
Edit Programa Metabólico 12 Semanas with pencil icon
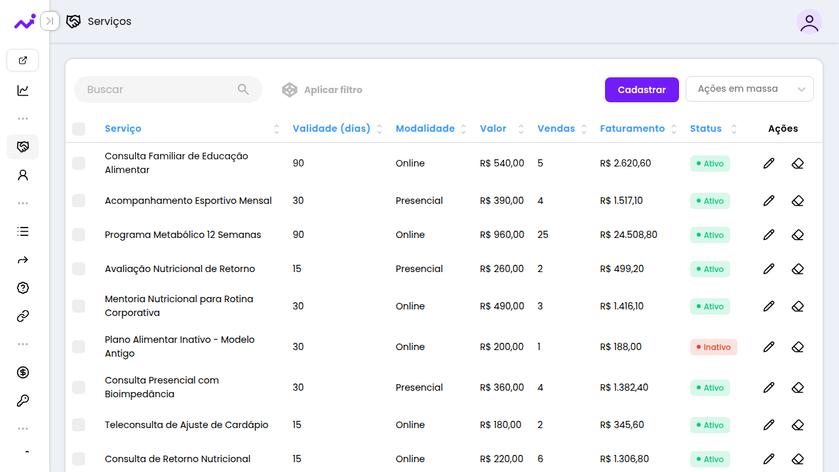point(769,235)
